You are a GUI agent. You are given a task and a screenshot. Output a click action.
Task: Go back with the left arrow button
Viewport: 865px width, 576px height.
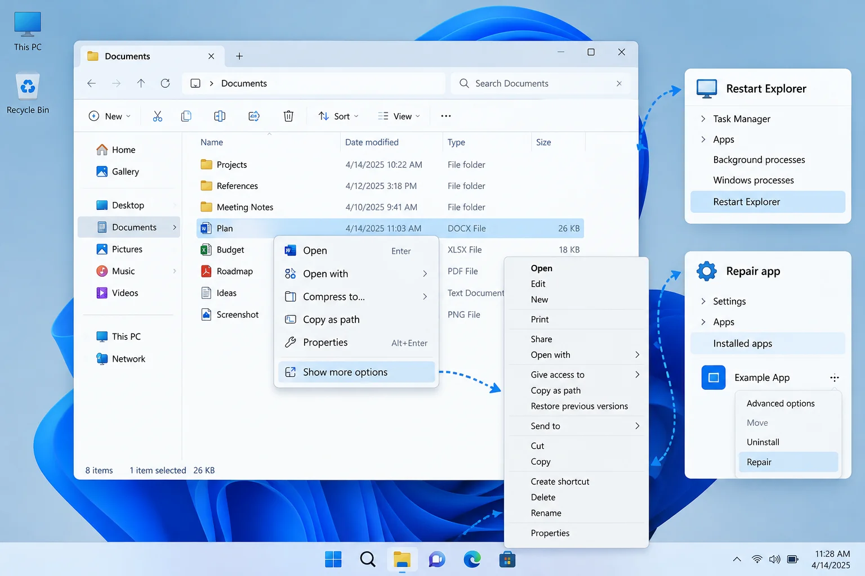(91, 83)
